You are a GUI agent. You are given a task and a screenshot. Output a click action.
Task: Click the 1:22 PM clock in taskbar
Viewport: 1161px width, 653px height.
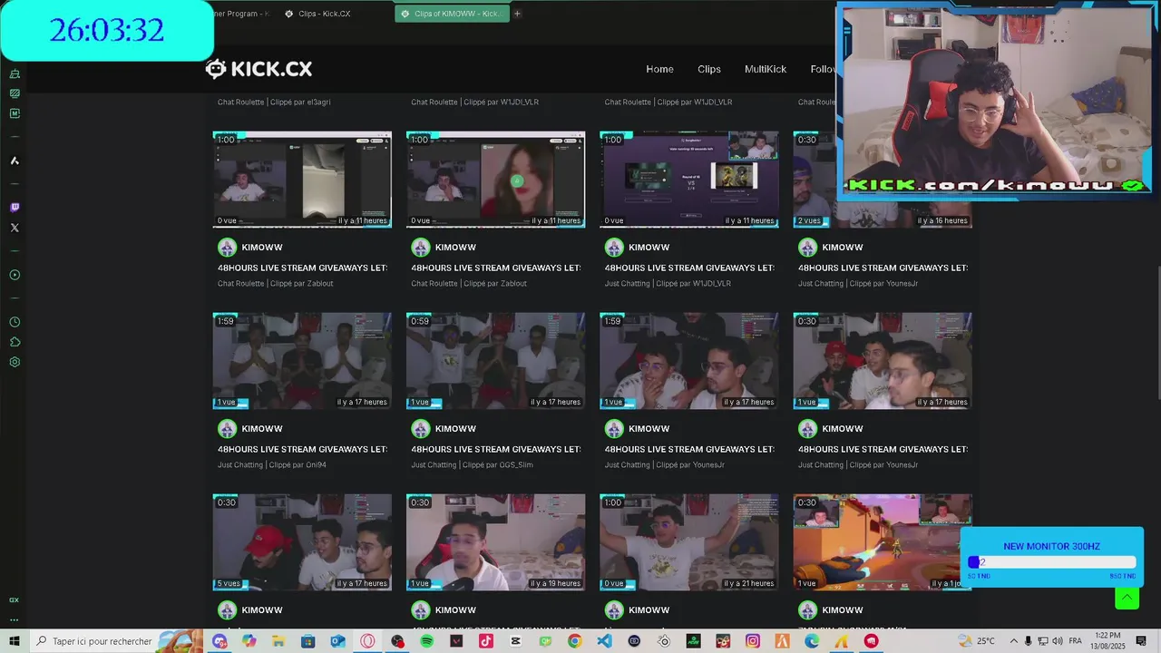coord(1108,641)
